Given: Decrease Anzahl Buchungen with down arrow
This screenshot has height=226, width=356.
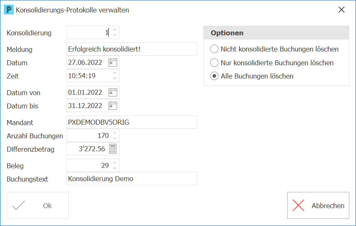Looking at the screenshot, I should (115, 138).
